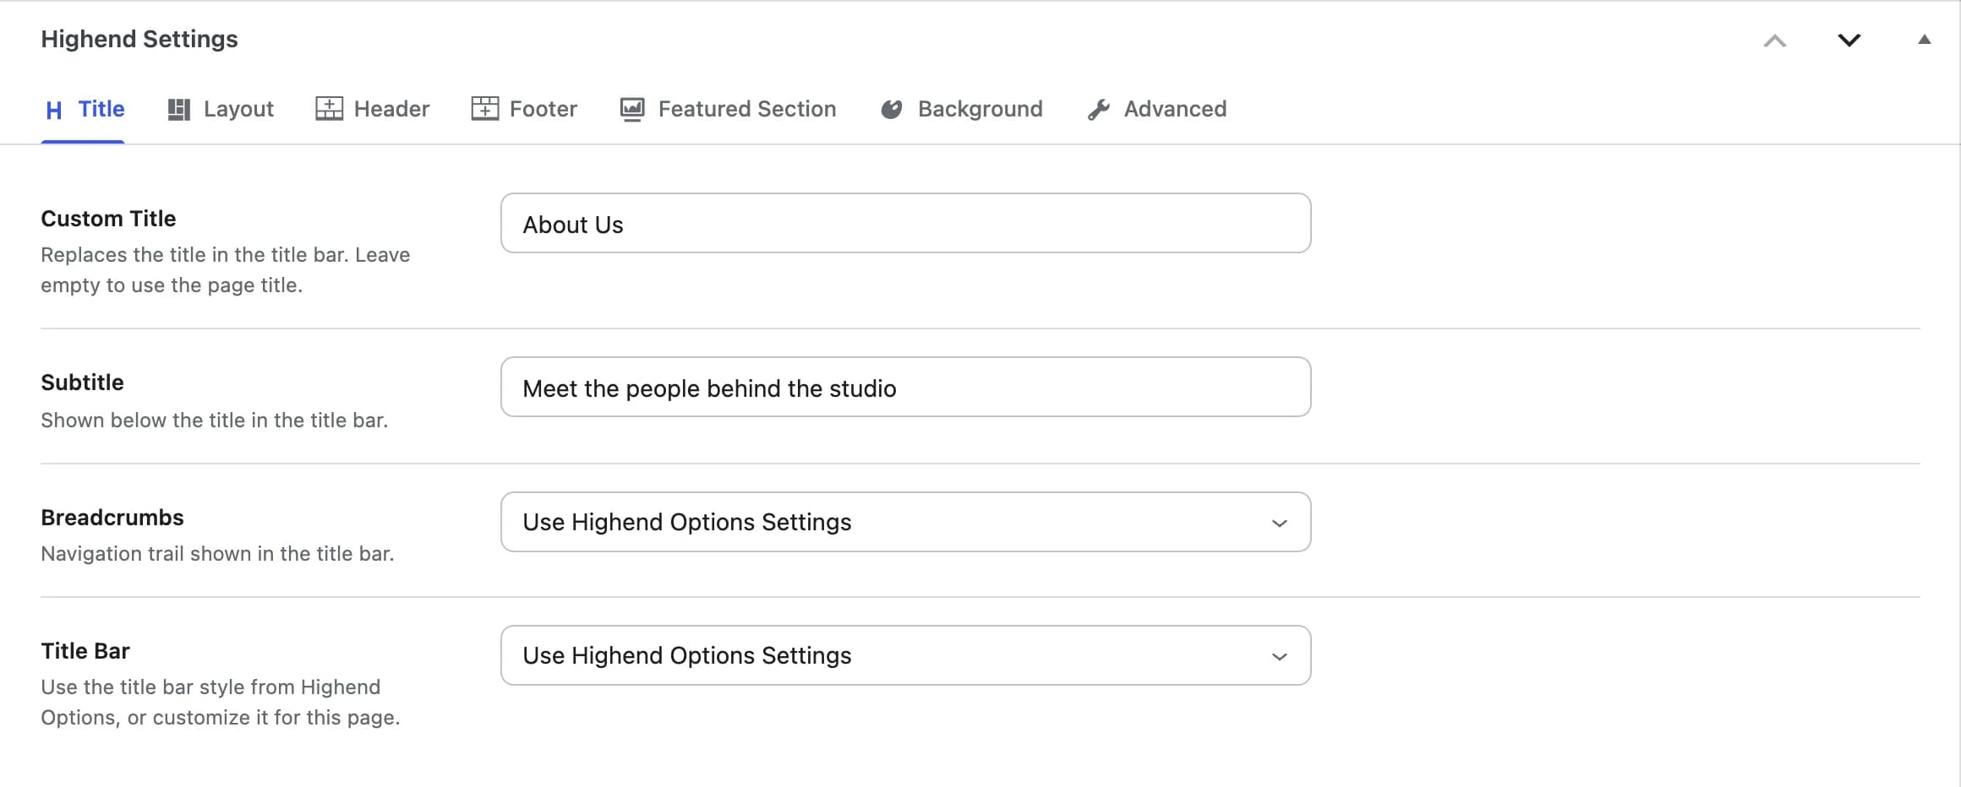Click the Background palette icon
Screen dimensions: 1961x787
(x=892, y=110)
